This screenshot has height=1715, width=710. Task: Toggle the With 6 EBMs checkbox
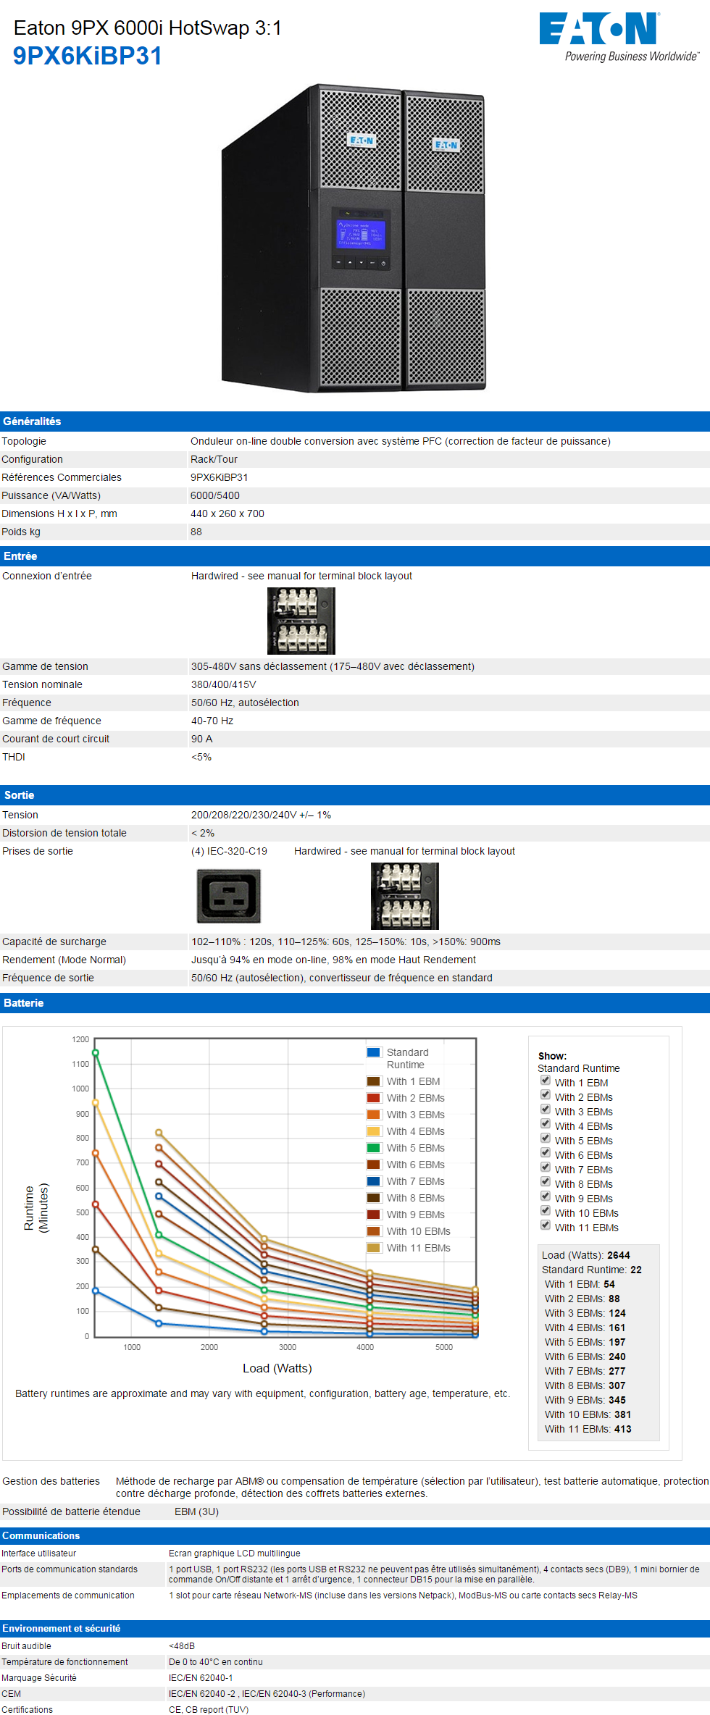tap(546, 1153)
